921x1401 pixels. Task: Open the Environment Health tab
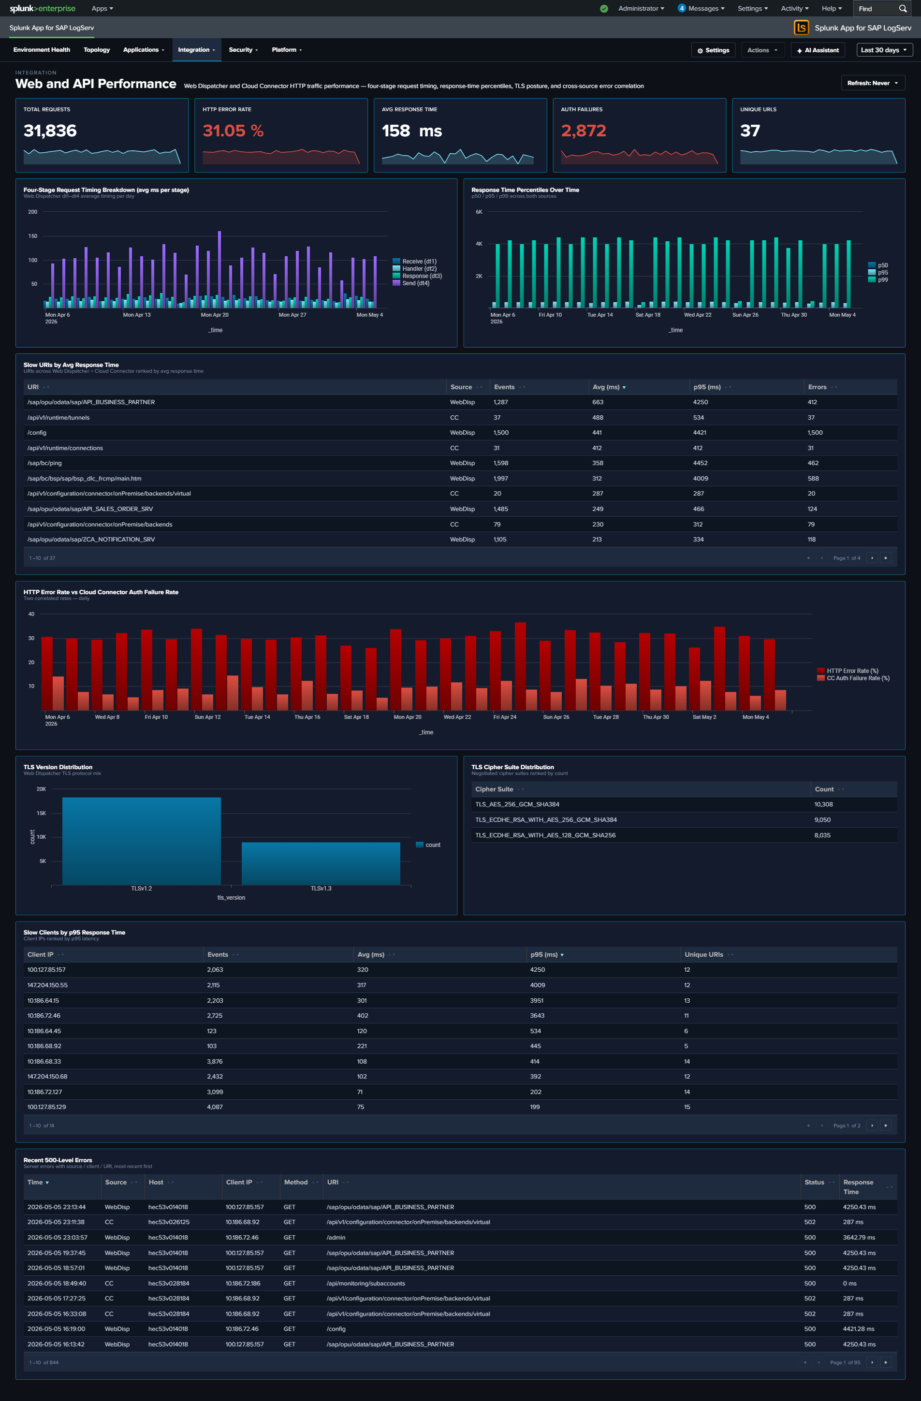pos(42,49)
